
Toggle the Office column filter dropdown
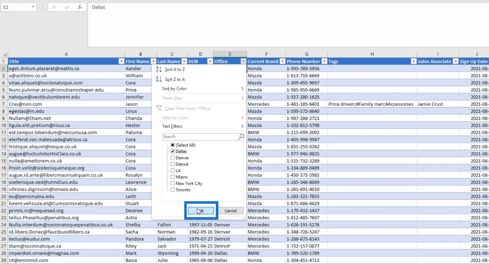click(x=243, y=62)
